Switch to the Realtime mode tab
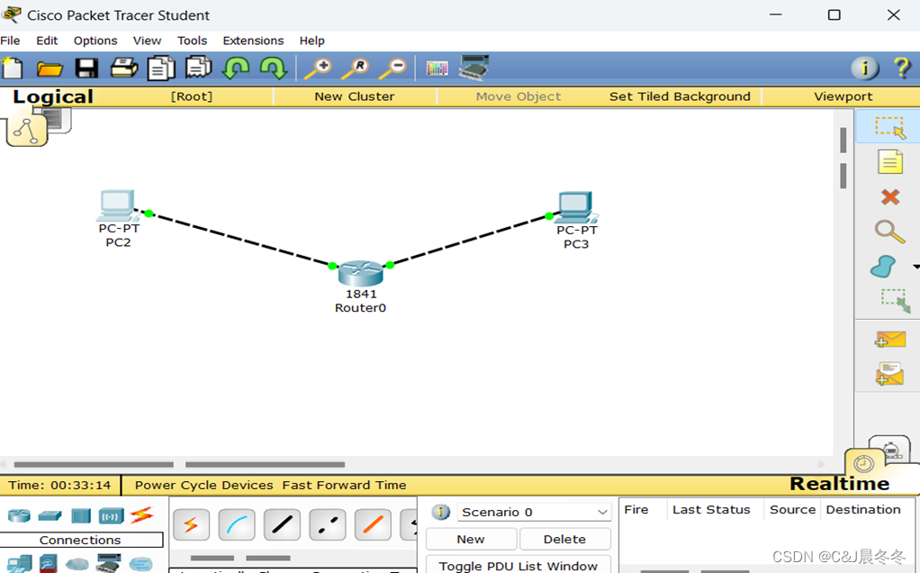This screenshot has width=920, height=573. 839,483
